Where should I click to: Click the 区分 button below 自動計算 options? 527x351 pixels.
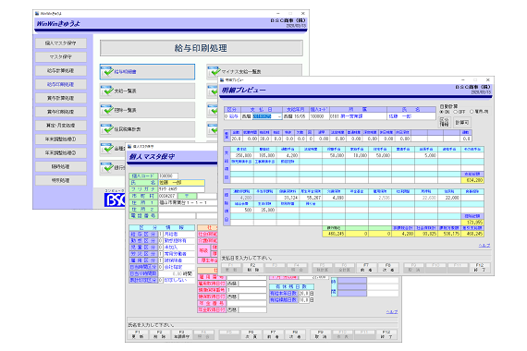[x=445, y=122]
